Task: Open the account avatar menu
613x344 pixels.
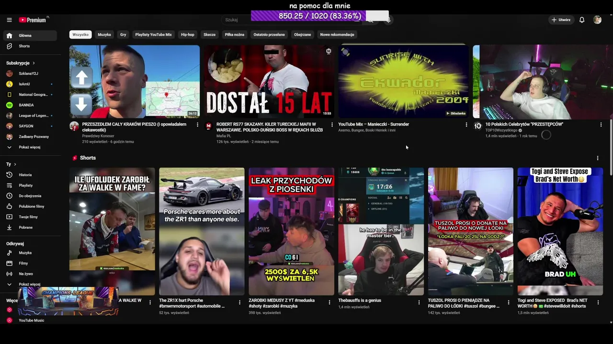Action: (597, 20)
